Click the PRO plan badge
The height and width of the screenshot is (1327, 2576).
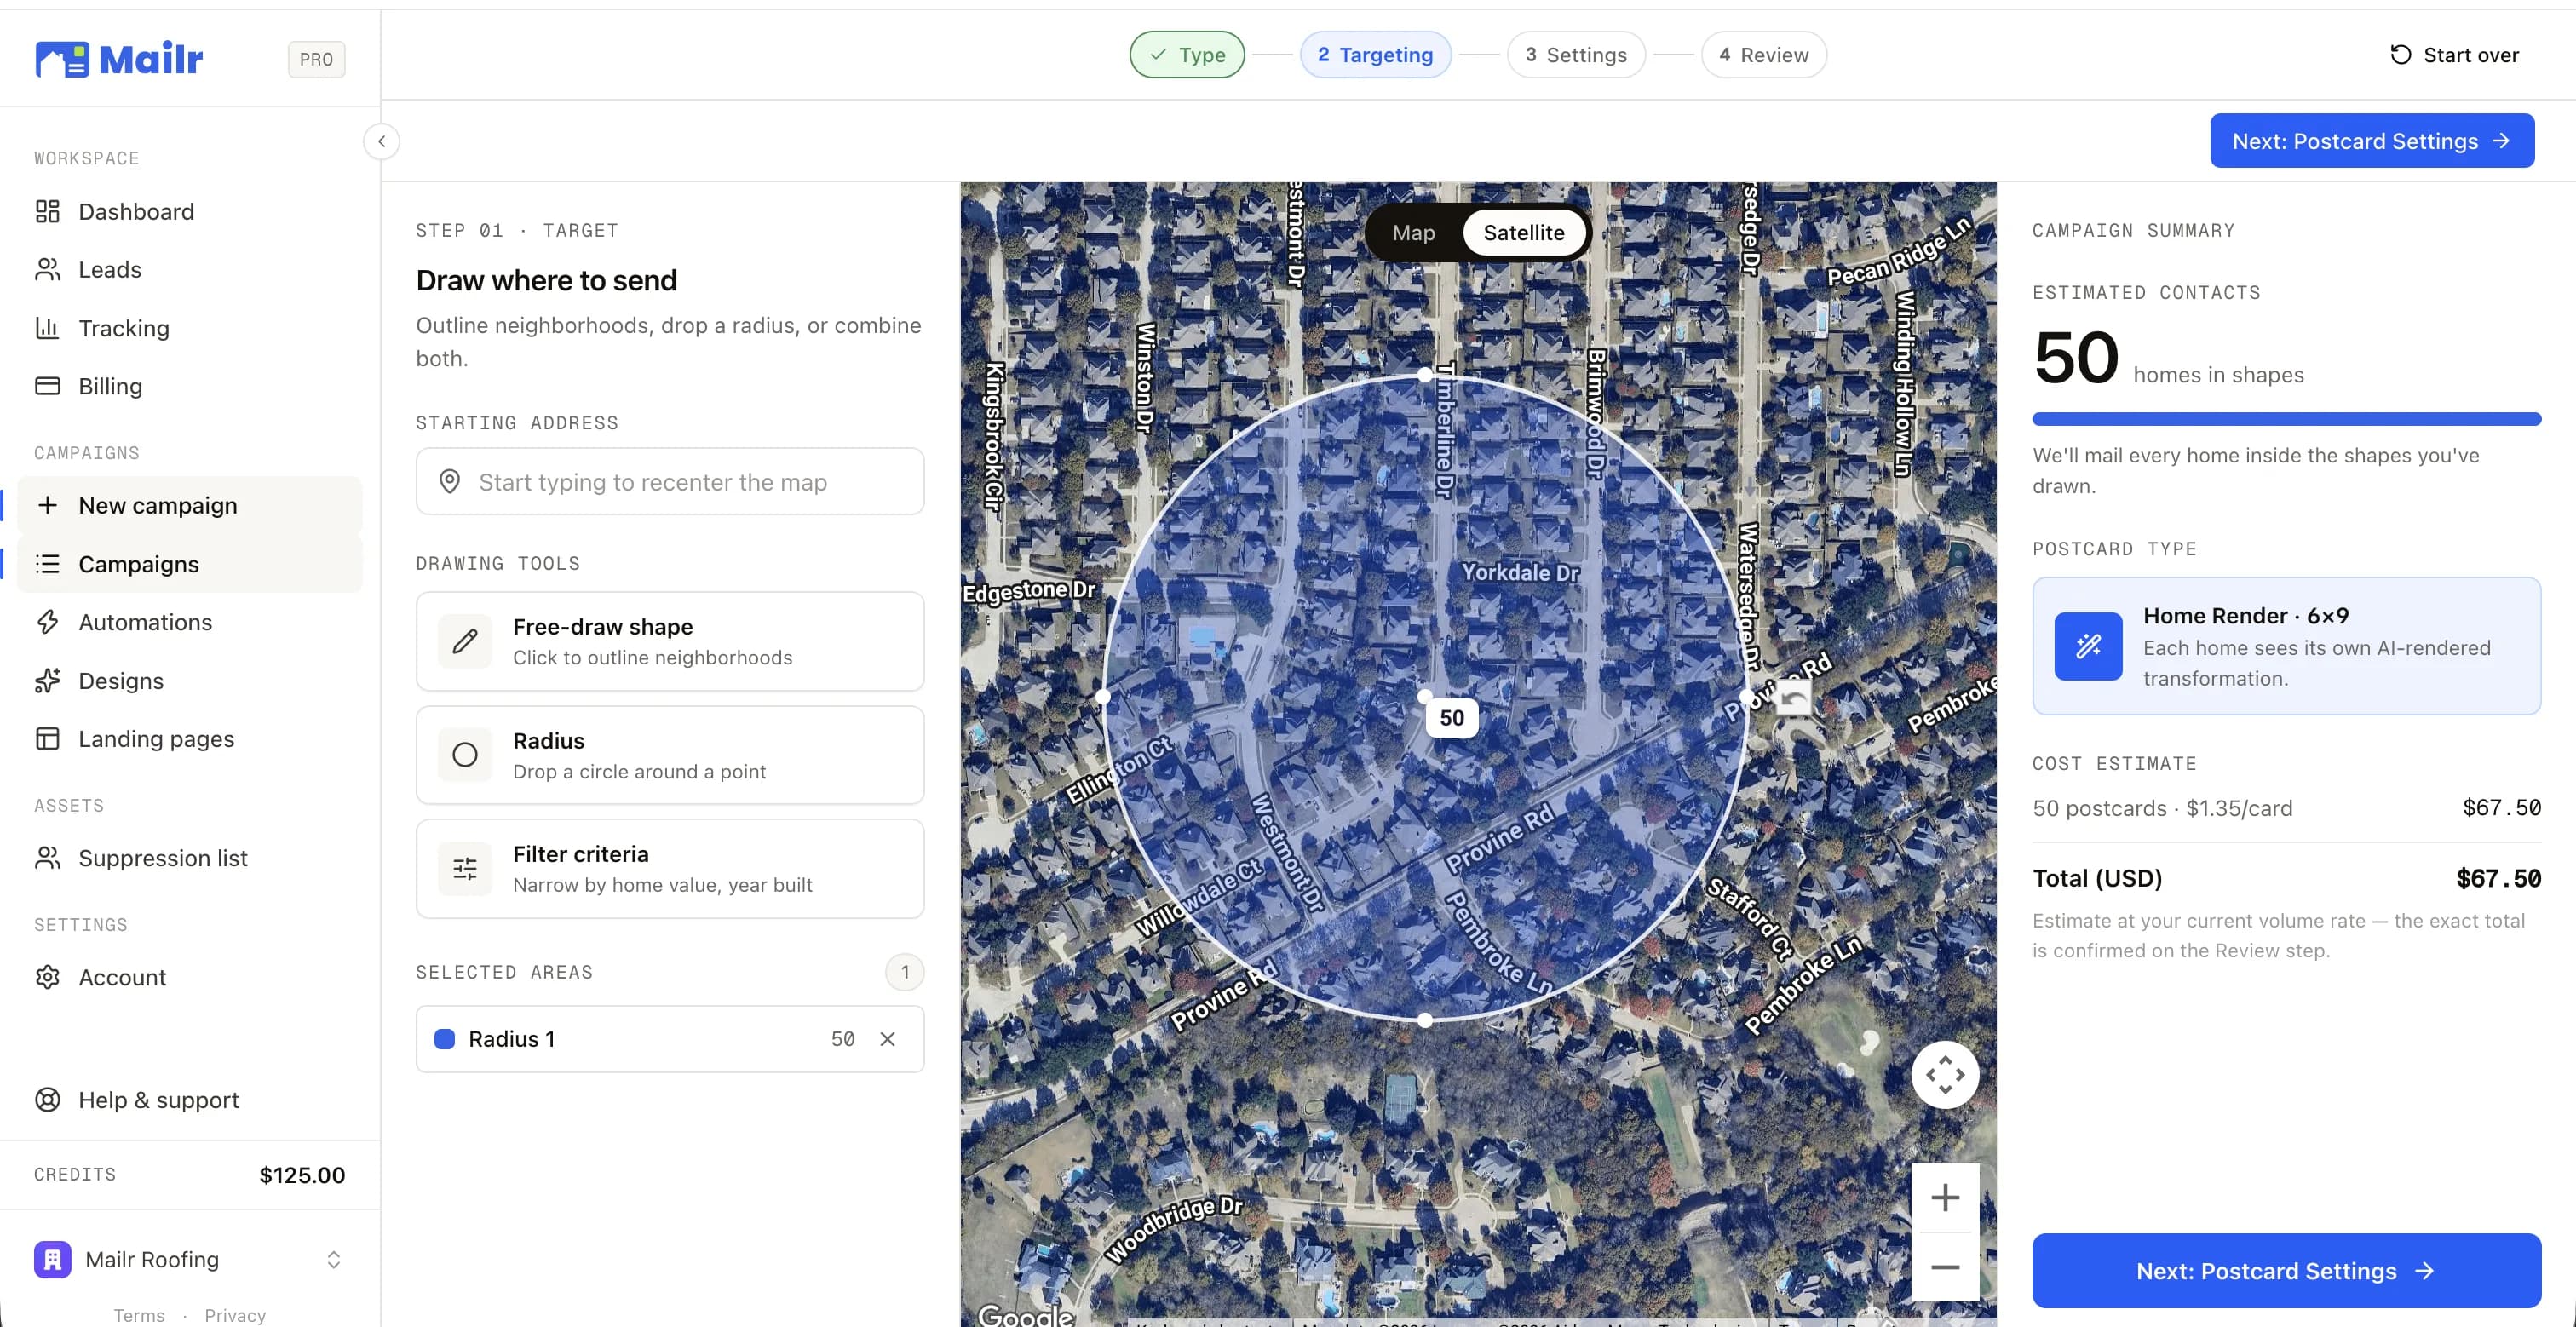[x=316, y=59]
